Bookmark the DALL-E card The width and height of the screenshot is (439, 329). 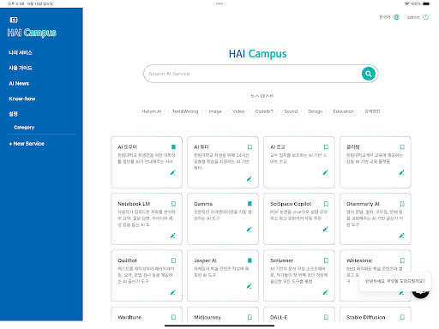(326, 317)
